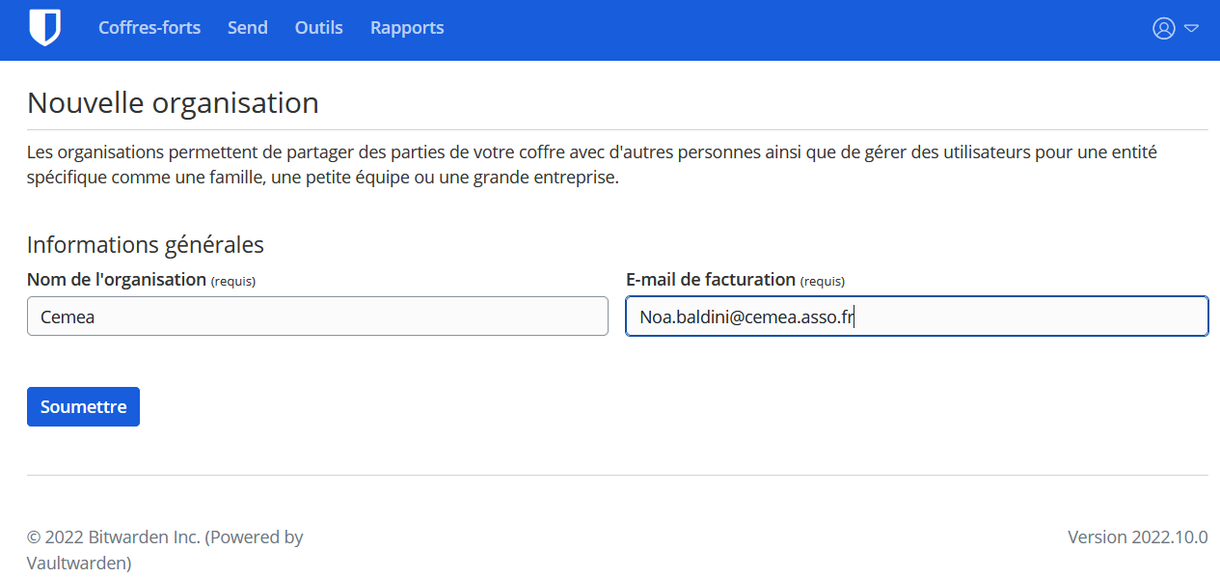Viewport: 1220px width, 578px height.
Task: Submit the form with Soumettre button
Action: click(x=83, y=406)
